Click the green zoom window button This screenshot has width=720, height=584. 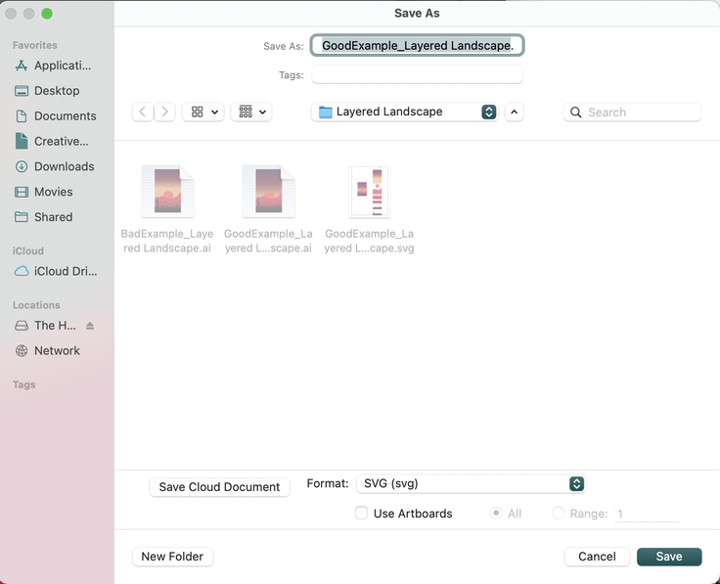[47, 14]
